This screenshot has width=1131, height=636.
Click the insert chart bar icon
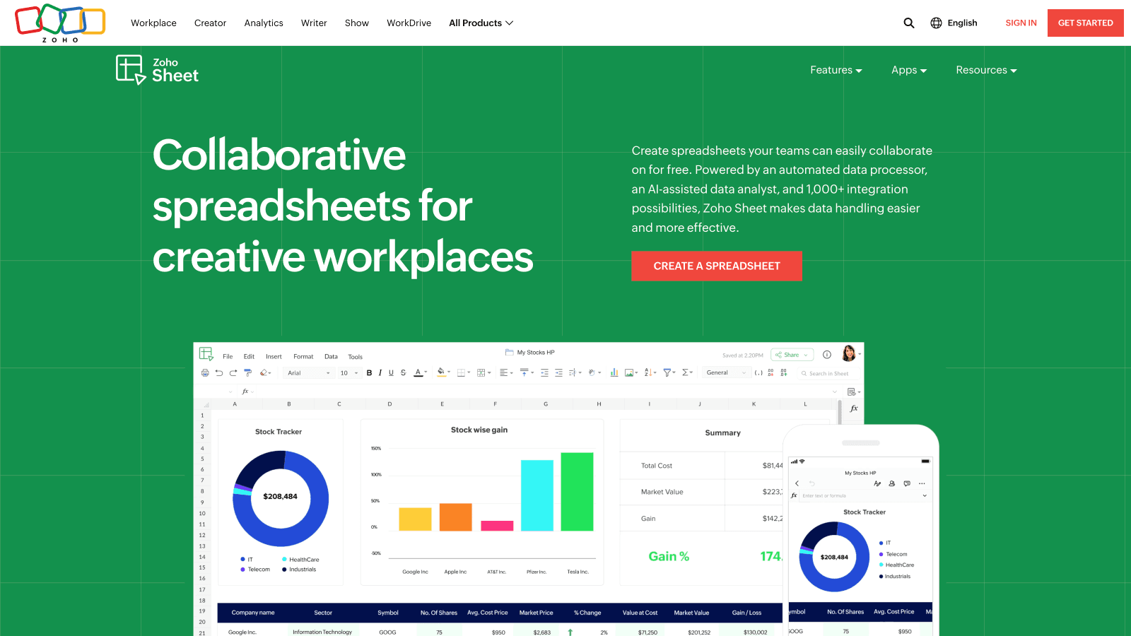(614, 372)
